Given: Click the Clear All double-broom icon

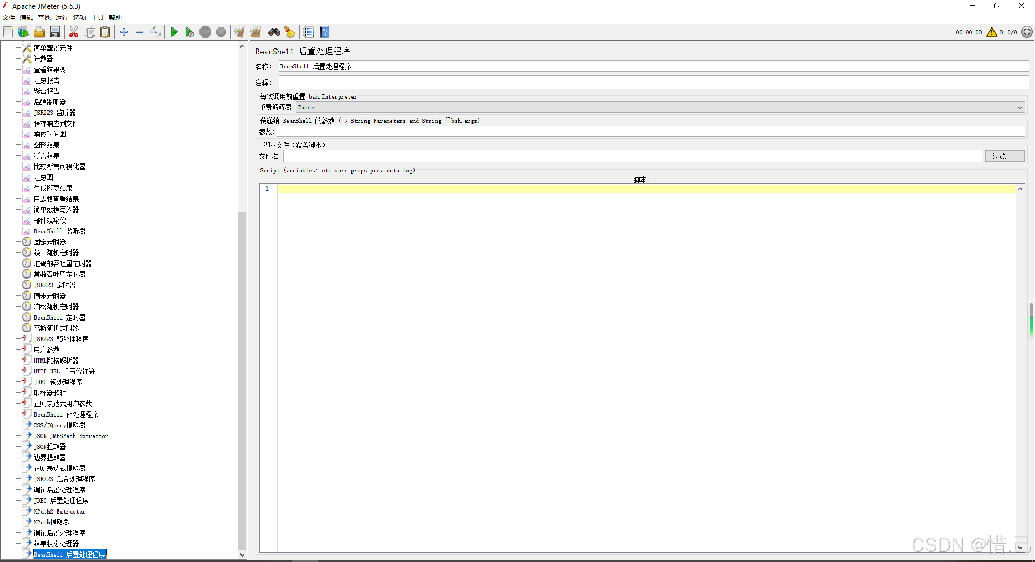Looking at the screenshot, I should [x=255, y=32].
